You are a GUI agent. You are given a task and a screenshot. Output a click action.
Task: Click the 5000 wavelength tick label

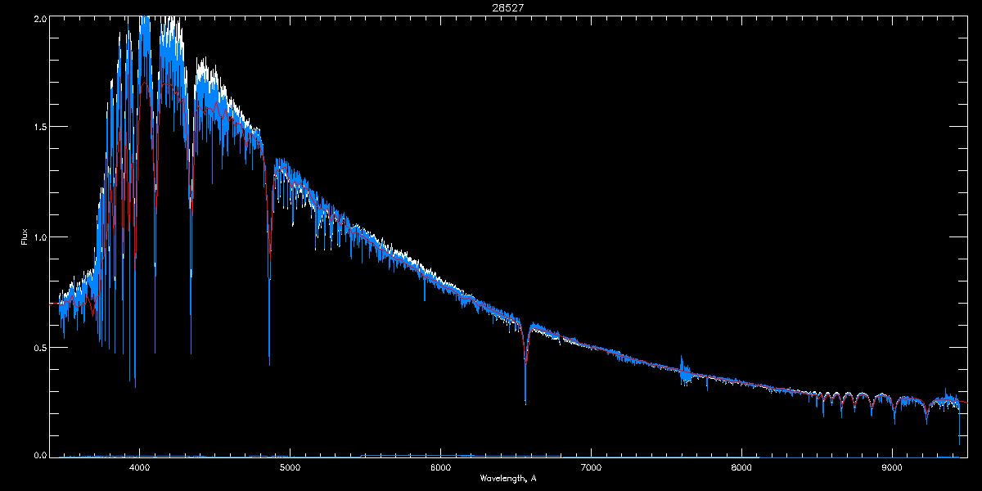pyautogui.click(x=290, y=467)
